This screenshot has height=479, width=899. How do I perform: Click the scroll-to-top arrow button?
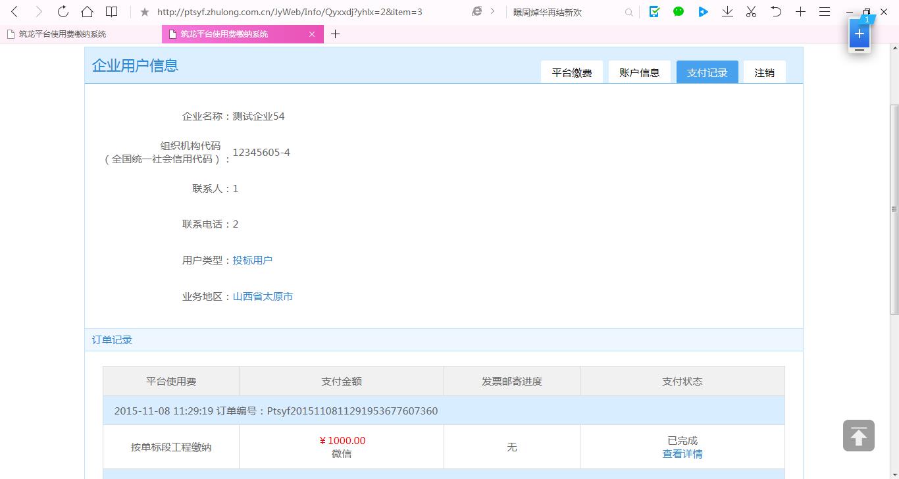point(858,436)
